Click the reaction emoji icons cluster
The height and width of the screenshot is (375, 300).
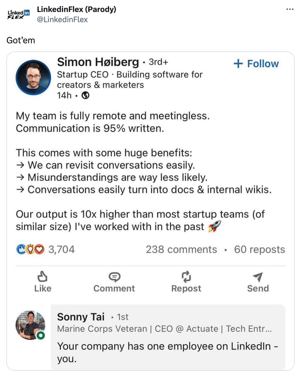pos(30,249)
